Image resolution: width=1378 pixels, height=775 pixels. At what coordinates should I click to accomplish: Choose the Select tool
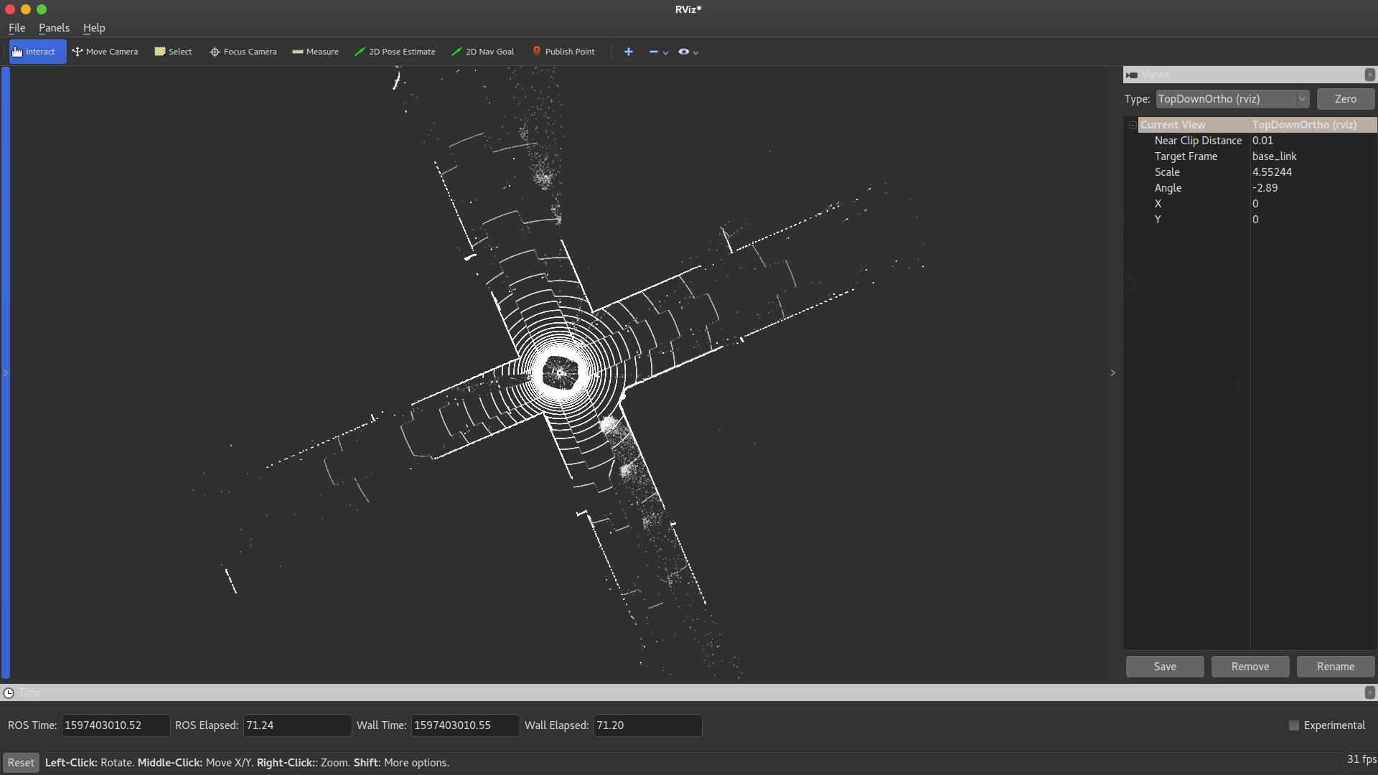172,51
